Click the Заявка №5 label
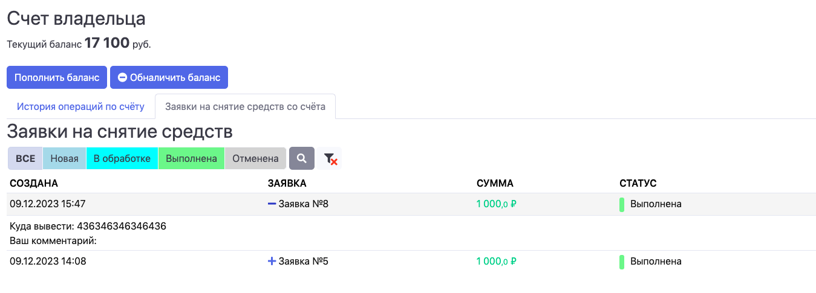 coord(303,262)
